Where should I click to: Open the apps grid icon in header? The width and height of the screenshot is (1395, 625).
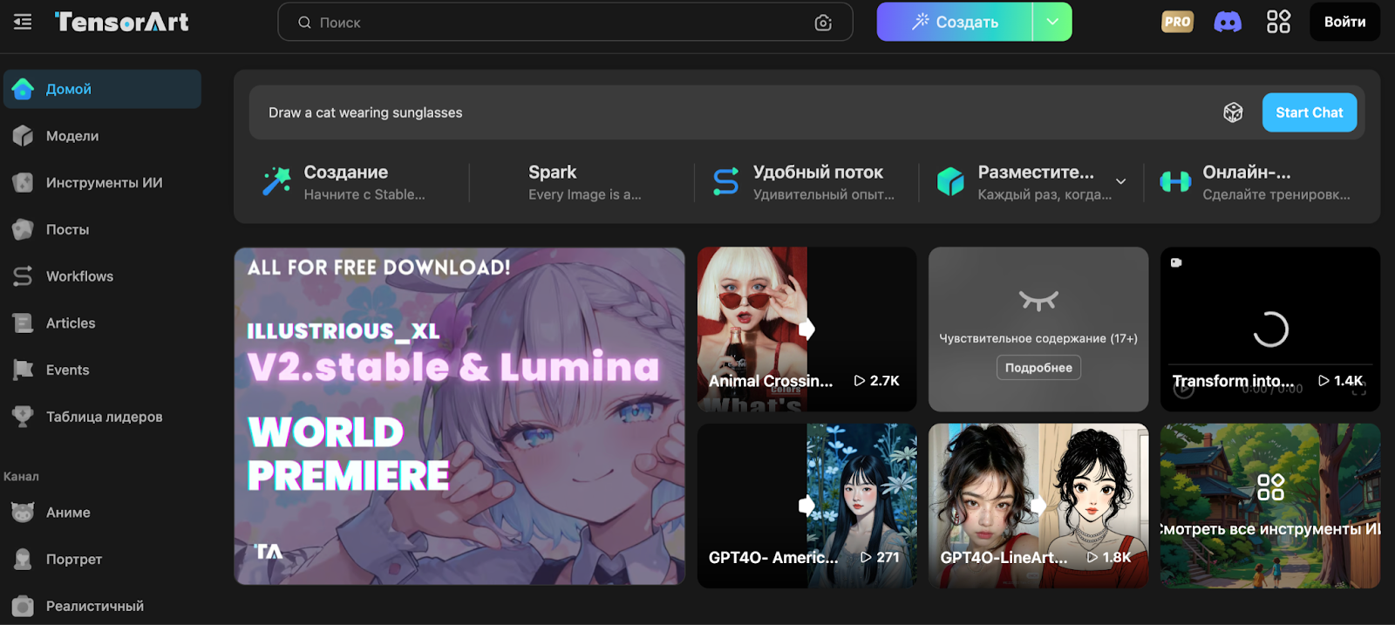click(1278, 22)
